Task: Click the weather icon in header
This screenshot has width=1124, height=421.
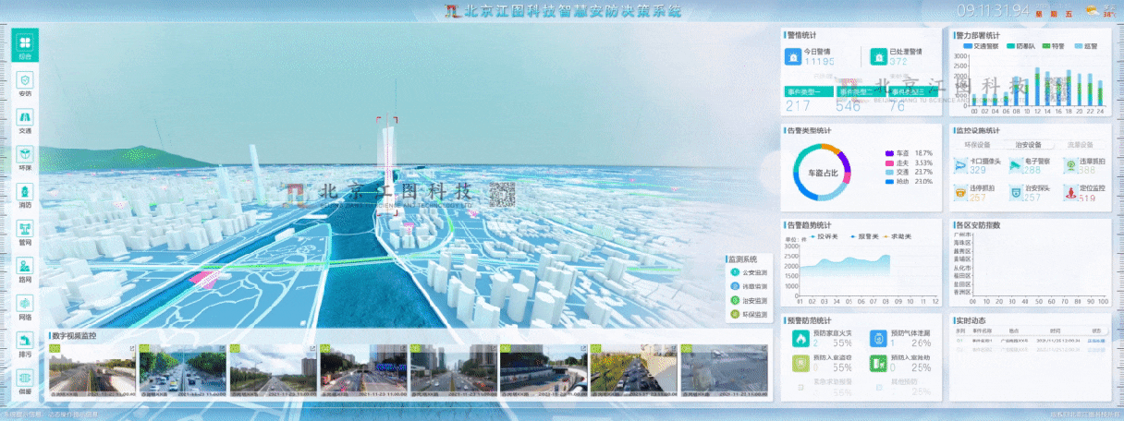Action: (x=1092, y=11)
